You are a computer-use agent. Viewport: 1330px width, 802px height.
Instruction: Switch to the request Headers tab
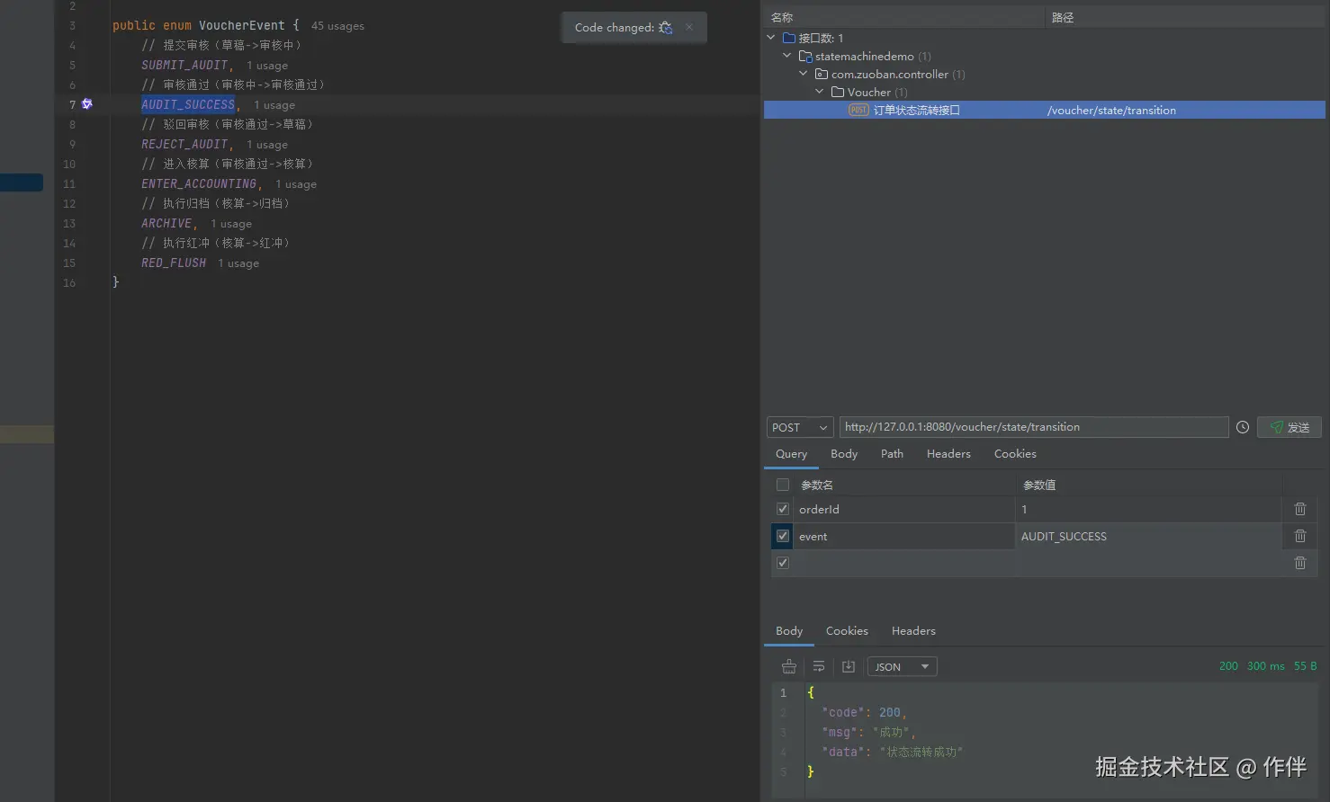click(948, 454)
